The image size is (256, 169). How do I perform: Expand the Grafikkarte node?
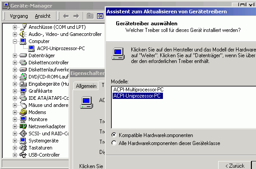pyautogui.click(x=15, y=91)
